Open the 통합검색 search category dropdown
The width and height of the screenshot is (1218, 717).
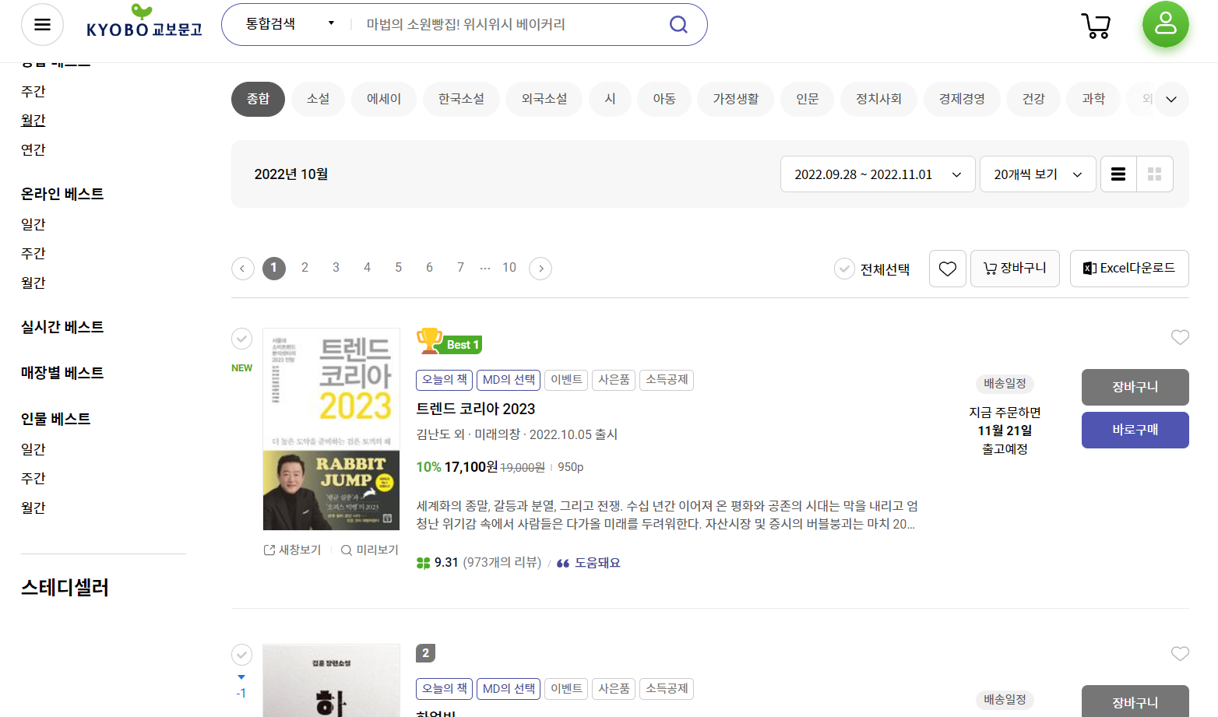tap(290, 24)
